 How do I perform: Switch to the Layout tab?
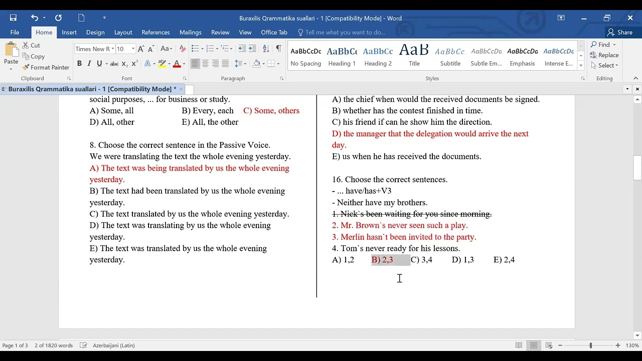coord(123,32)
